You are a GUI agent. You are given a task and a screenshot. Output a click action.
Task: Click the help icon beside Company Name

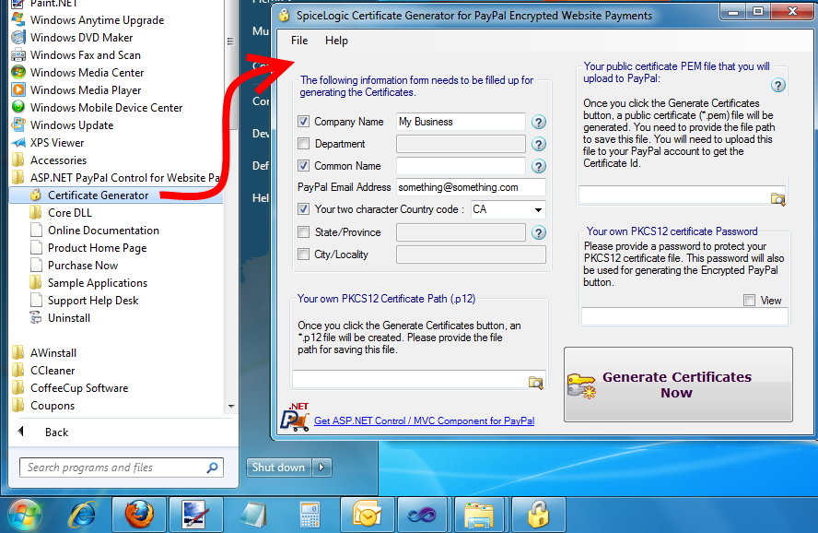[x=538, y=122]
